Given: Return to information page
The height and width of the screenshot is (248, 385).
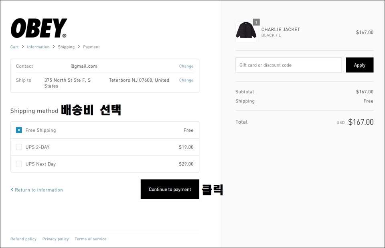Looking at the screenshot, I should 39,190.
